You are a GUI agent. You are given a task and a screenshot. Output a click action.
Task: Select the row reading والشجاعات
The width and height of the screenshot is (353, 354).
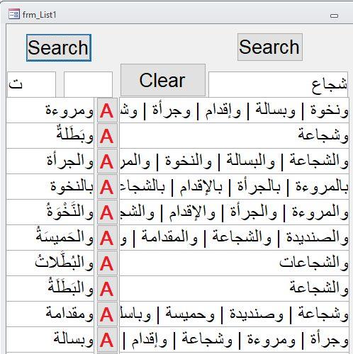click(x=234, y=263)
